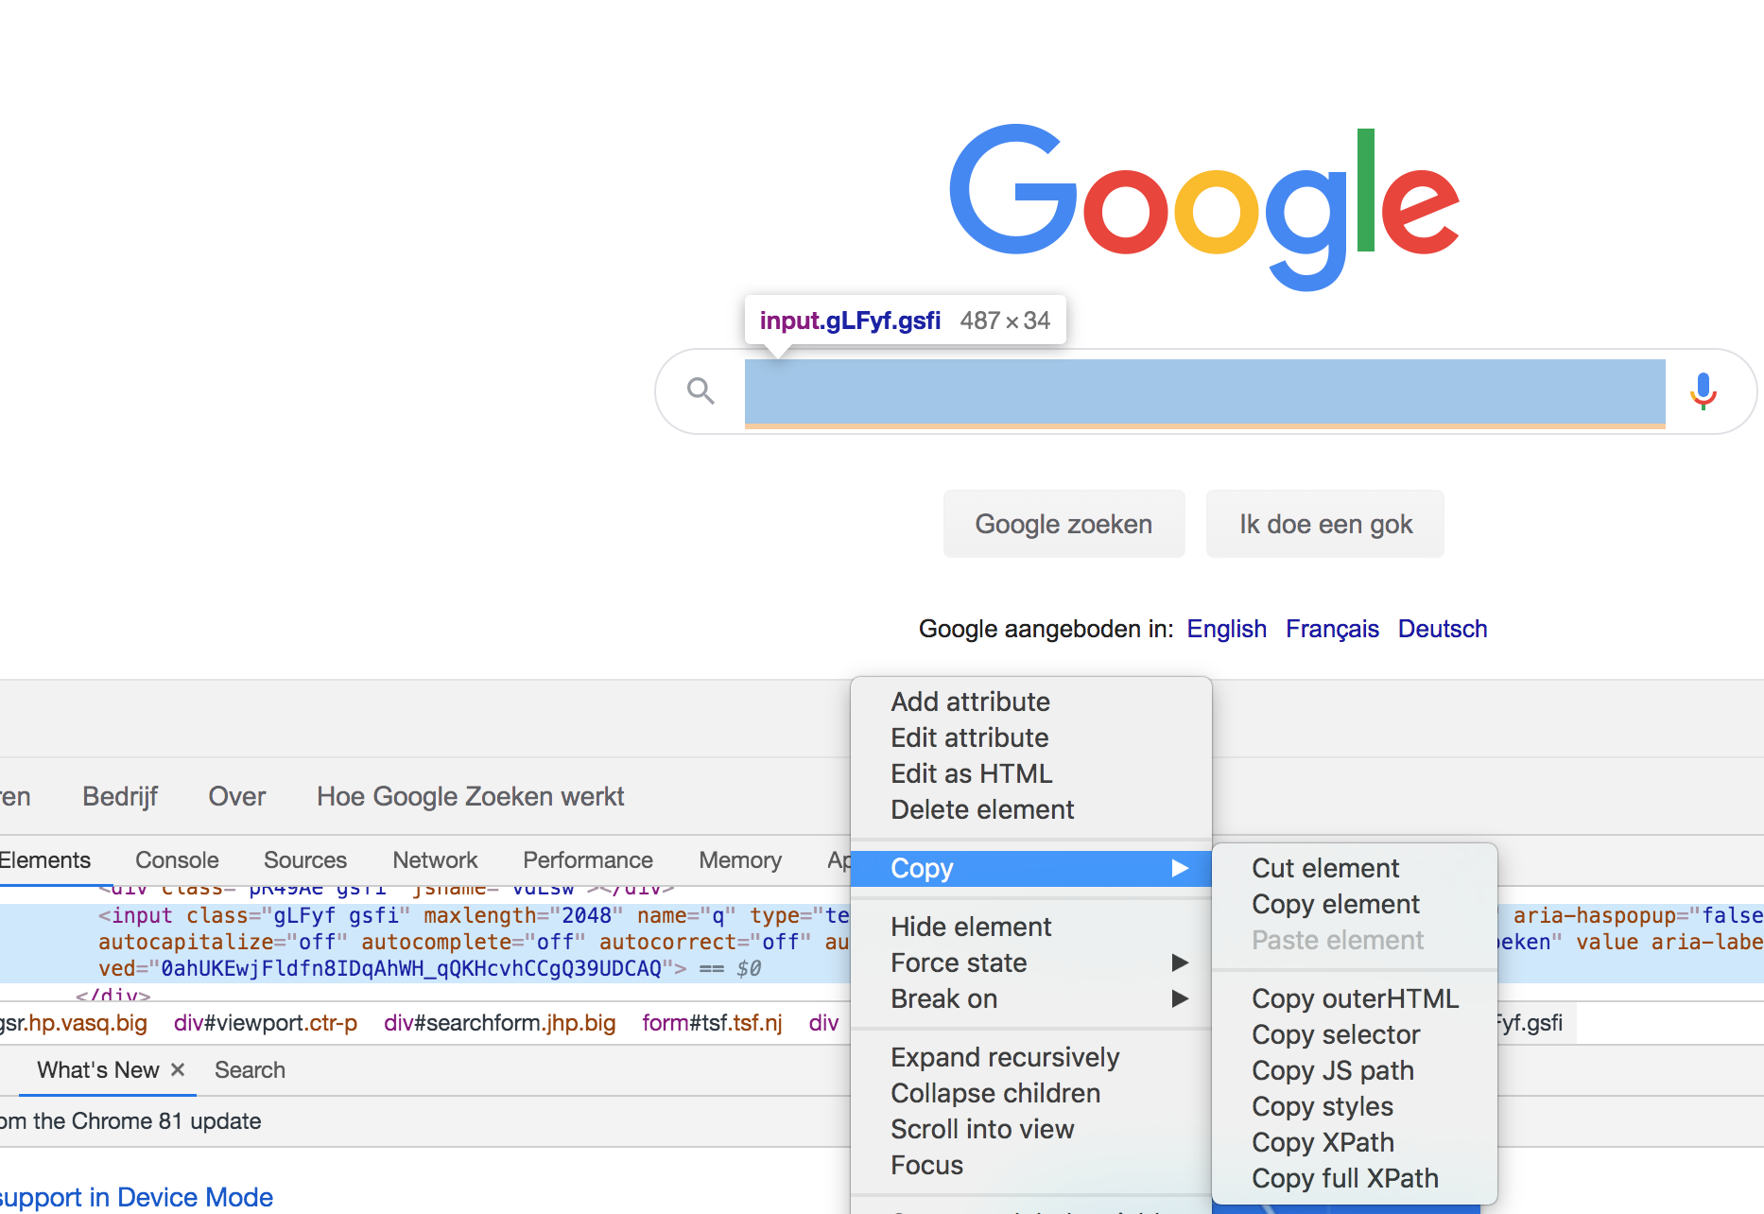Click the div#searchform.jhp.big breadcrumb
Image resolution: width=1764 pixels, height=1214 pixels.
[x=500, y=1023]
